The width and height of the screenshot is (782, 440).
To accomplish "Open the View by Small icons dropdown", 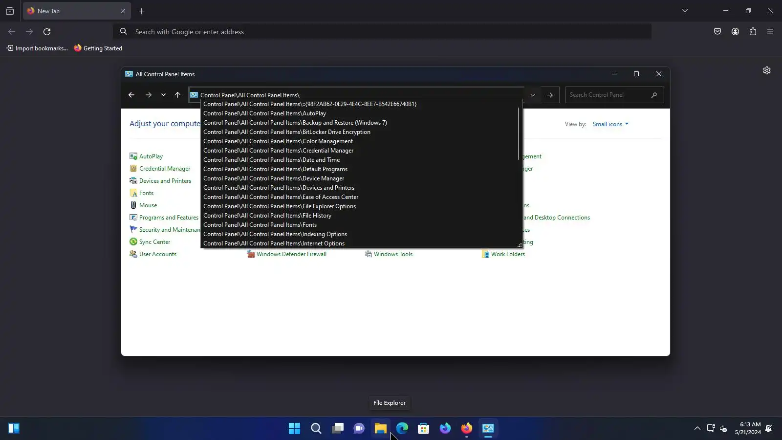I will (610, 124).
